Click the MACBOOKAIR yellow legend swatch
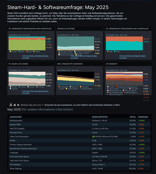The width and height of the screenshot is (156, 174). [66, 89]
